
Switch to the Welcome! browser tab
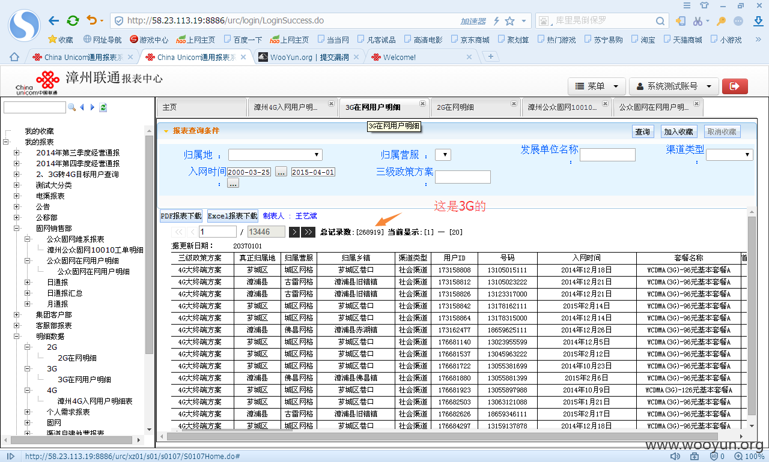coord(422,57)
